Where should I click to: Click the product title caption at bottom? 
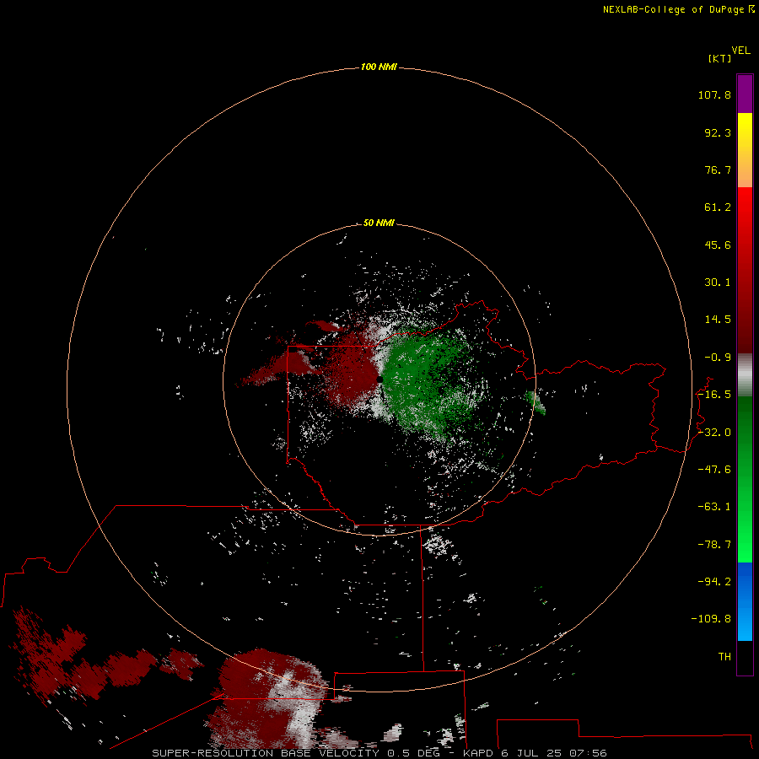[x=379, y=753]
